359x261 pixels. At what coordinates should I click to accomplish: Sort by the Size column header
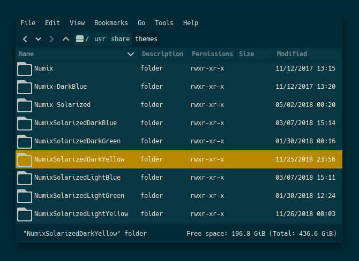(x=246, y=54)
